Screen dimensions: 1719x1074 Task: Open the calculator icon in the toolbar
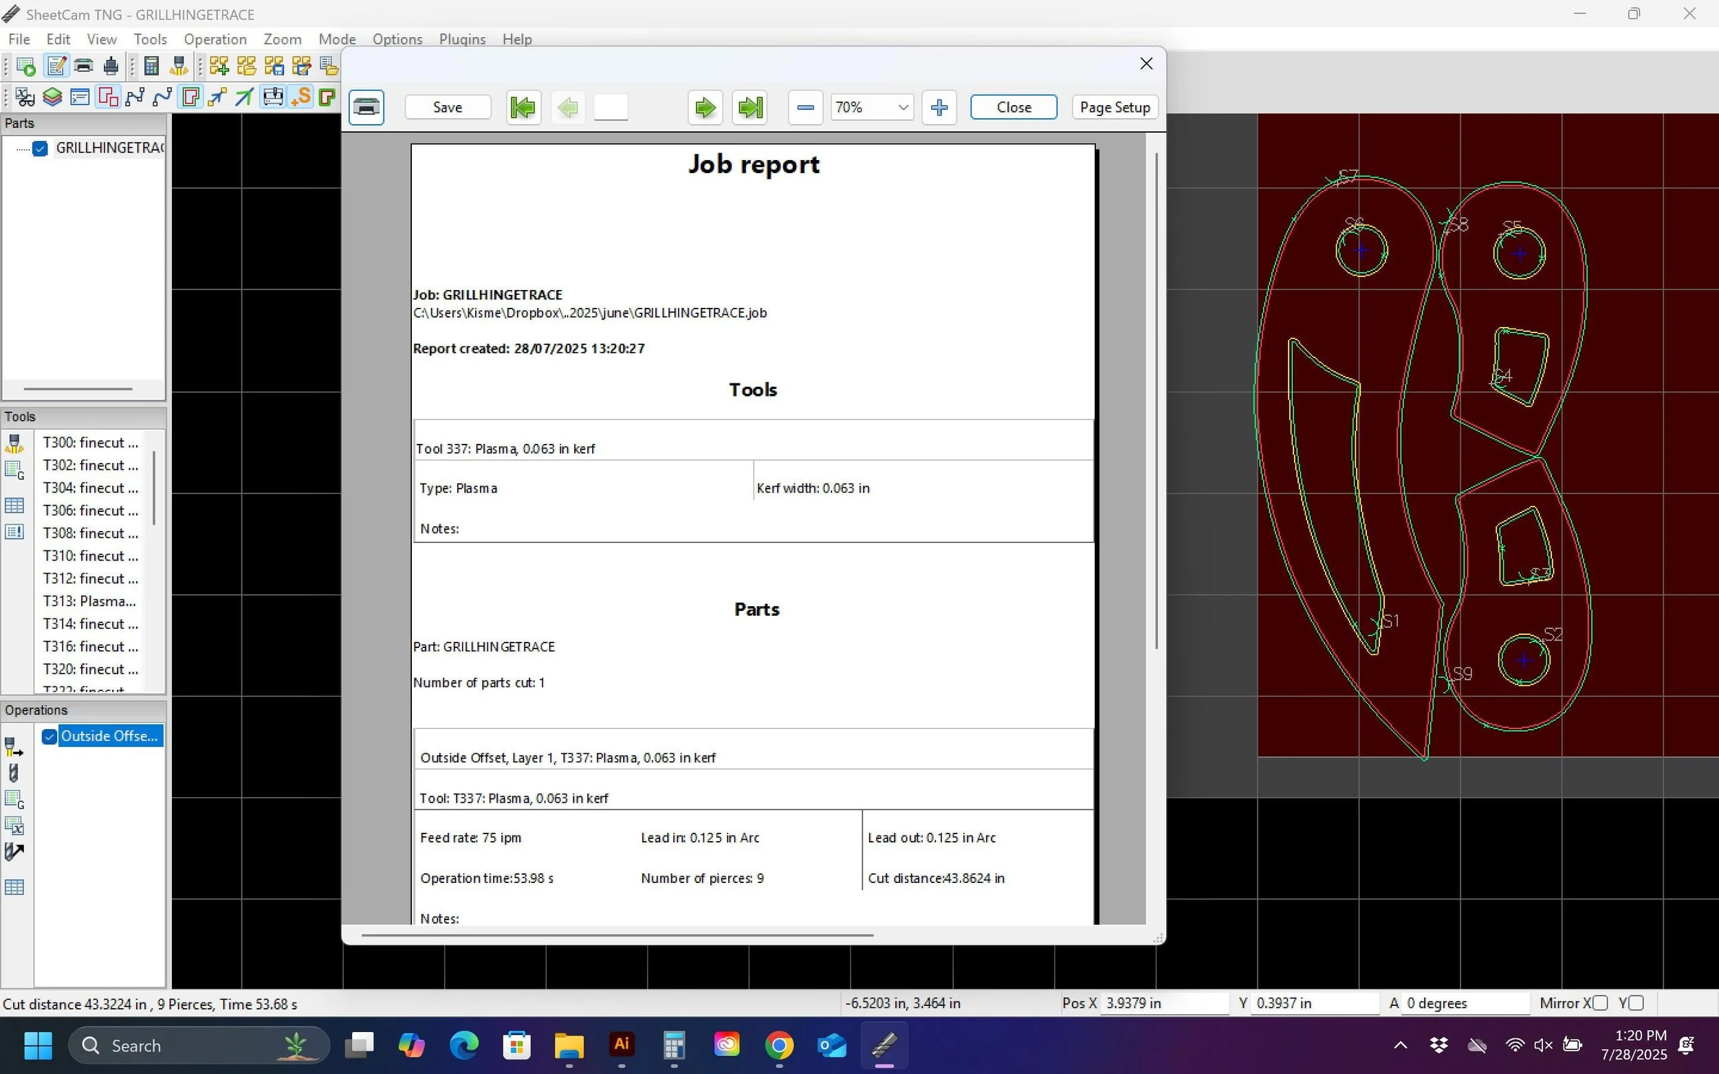tap(151, 66)
